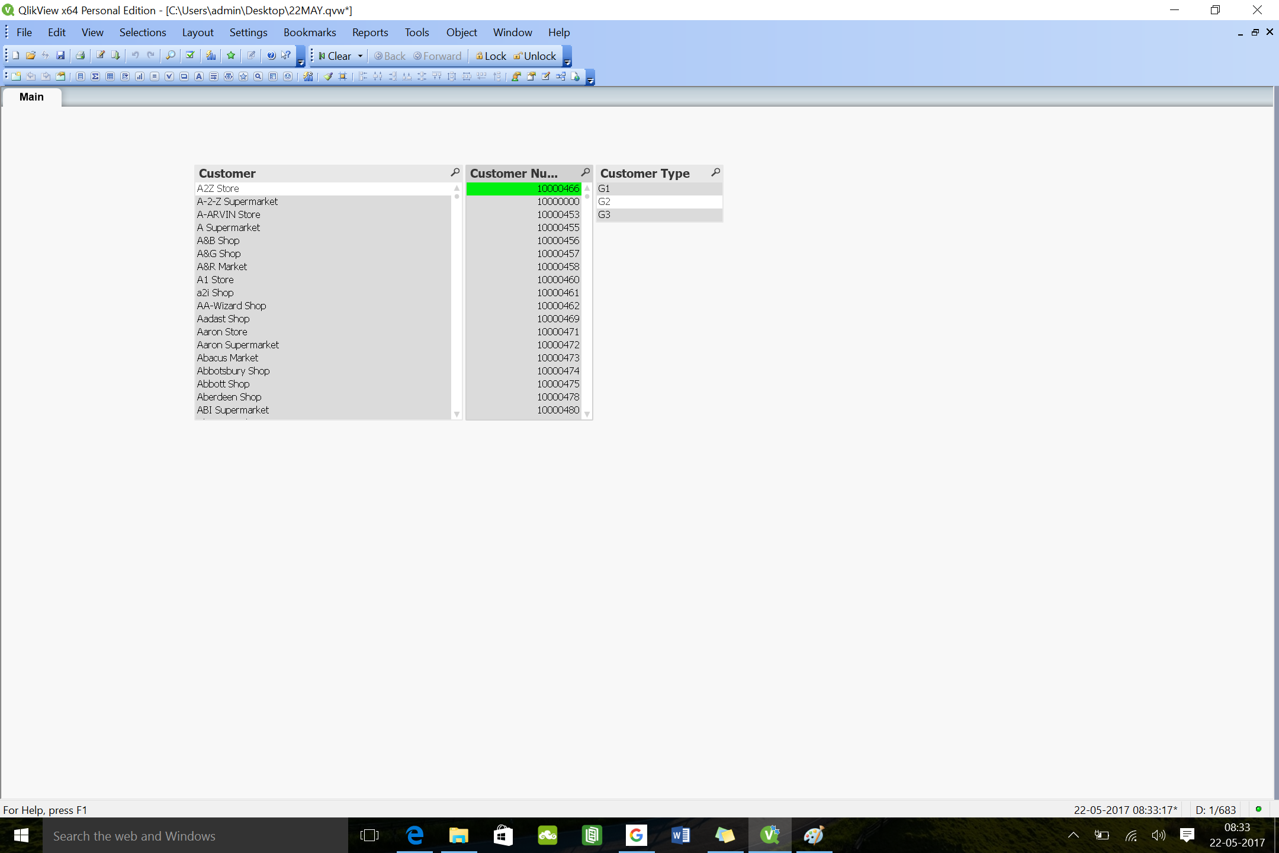Viewport: 1279px width, 853px height.
Task: Open search in Customer Type list box
Action: click(715, 172)
